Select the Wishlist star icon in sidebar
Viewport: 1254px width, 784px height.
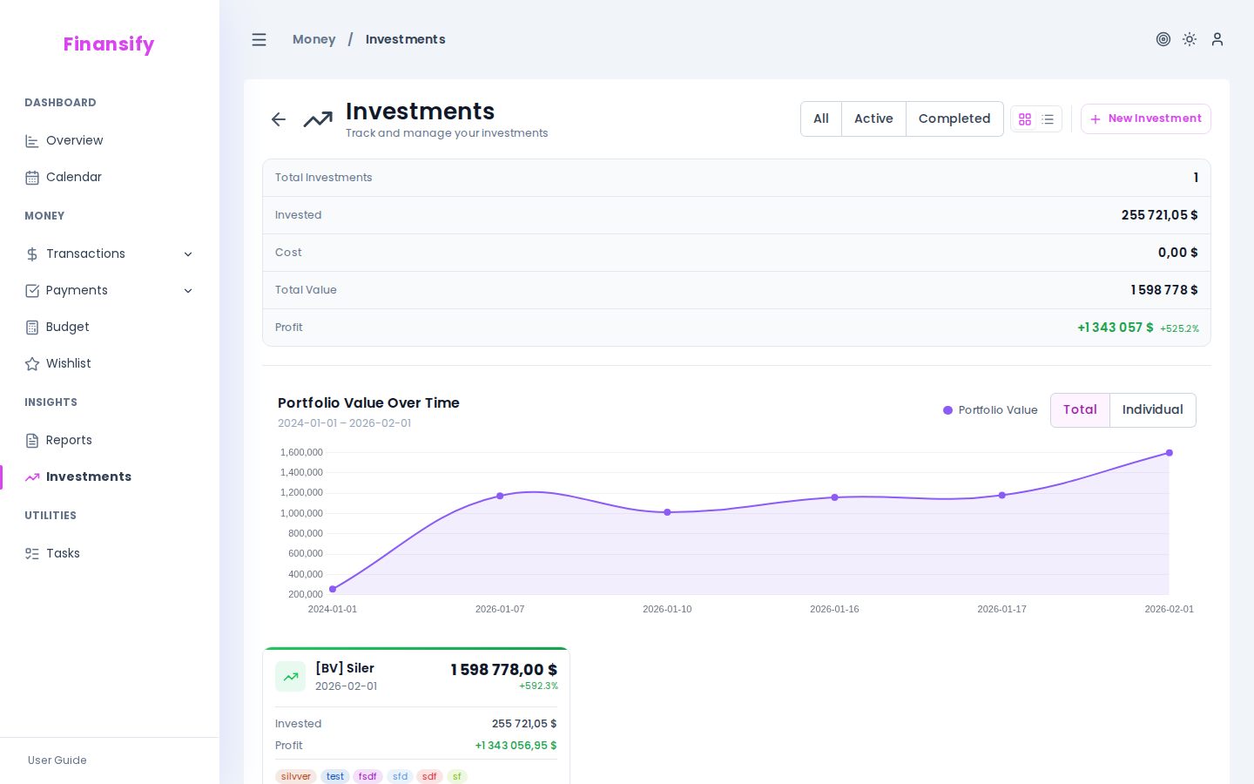coord(31,363)
